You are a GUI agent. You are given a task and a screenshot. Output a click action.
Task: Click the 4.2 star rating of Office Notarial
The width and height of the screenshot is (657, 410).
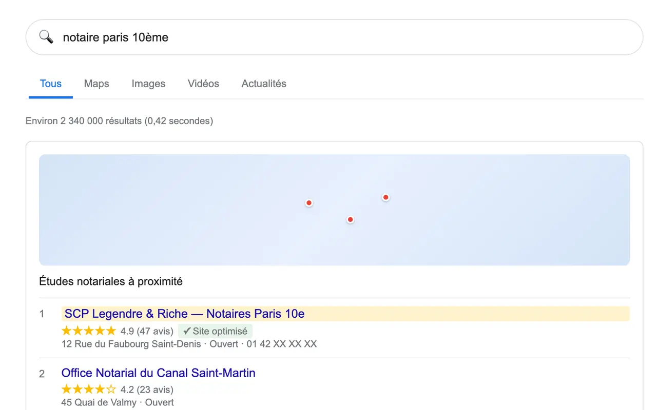tap(89, 389)
